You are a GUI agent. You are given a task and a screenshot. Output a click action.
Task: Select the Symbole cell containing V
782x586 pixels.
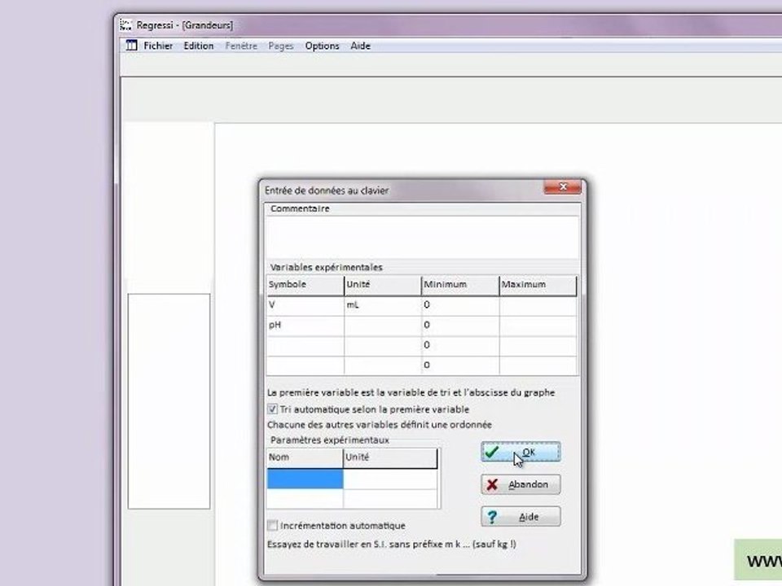click(x=305, y=305)
